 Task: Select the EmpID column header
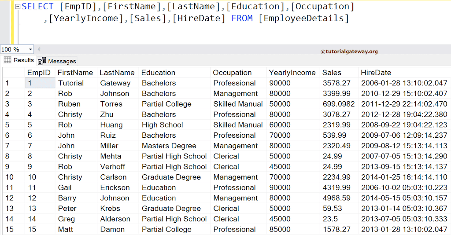(x=40, y=73)
